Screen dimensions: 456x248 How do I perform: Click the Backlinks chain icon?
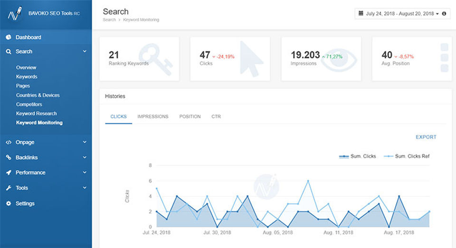[9, 157]
